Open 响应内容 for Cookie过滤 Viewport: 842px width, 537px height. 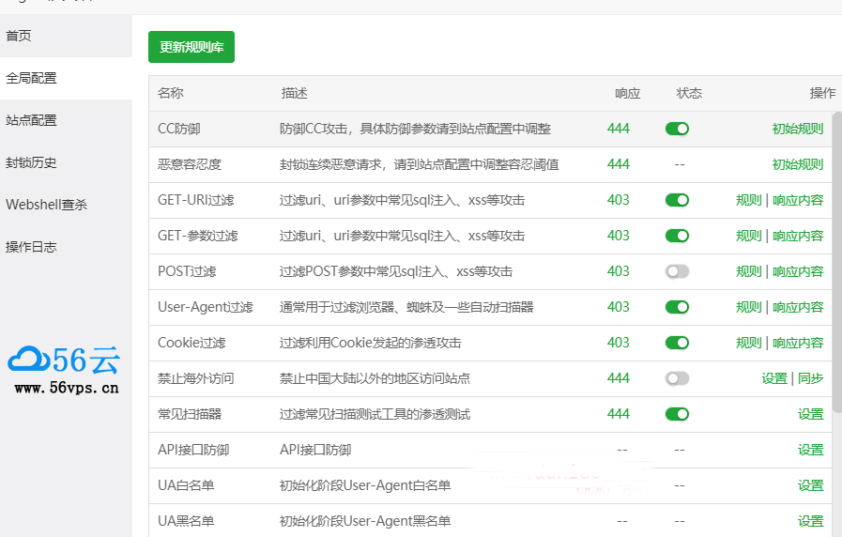coord(798,343)
